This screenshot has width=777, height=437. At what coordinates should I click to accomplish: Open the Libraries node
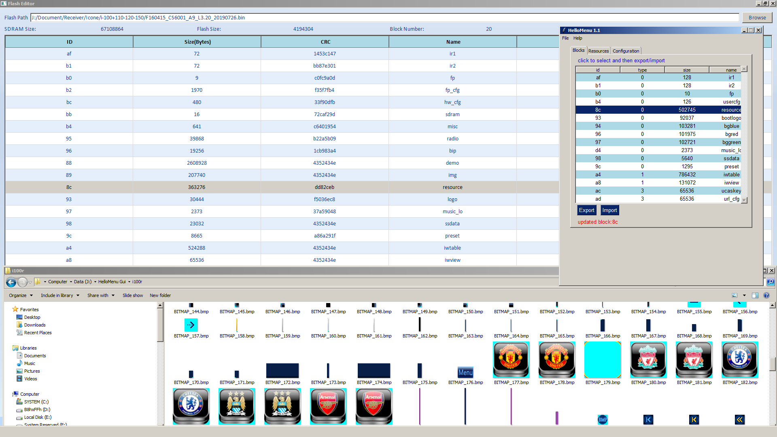[x=28, y=348]
